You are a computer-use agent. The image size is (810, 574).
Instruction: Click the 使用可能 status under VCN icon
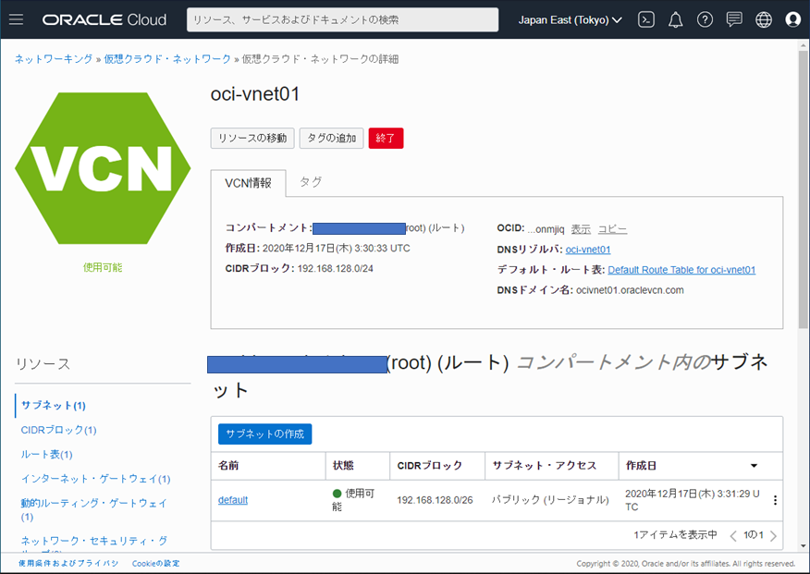point(103,267)
